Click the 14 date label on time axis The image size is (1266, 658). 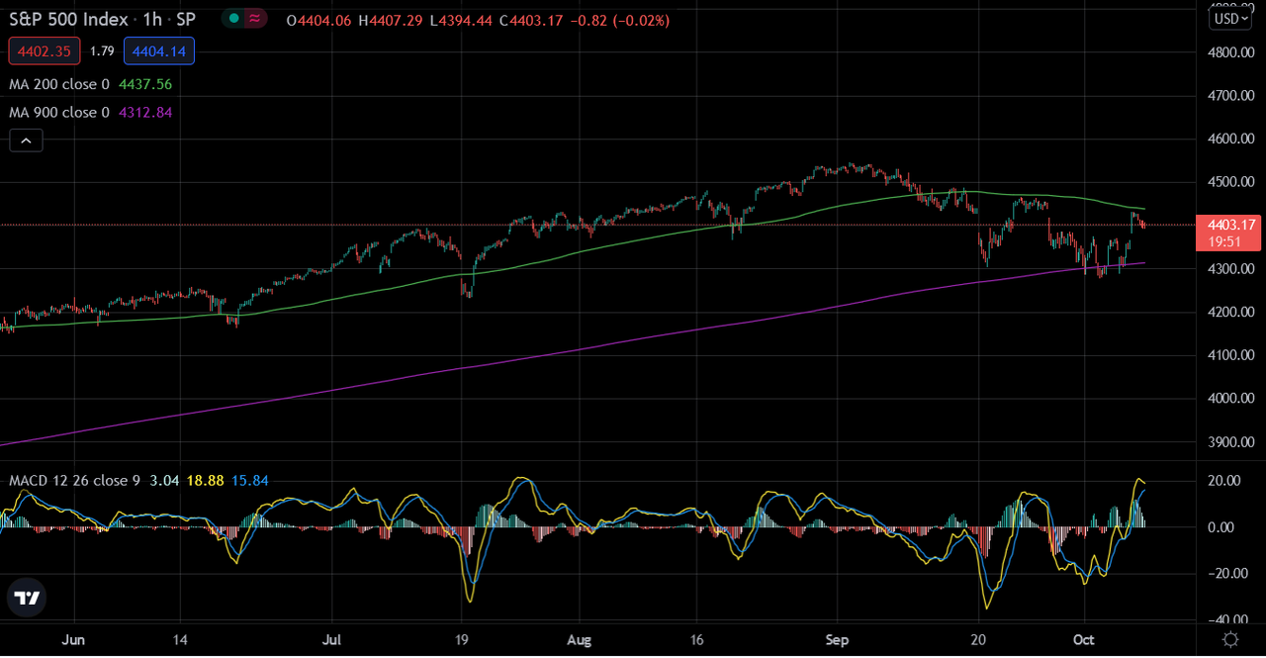pyautogui.click(x=179, y=640)
